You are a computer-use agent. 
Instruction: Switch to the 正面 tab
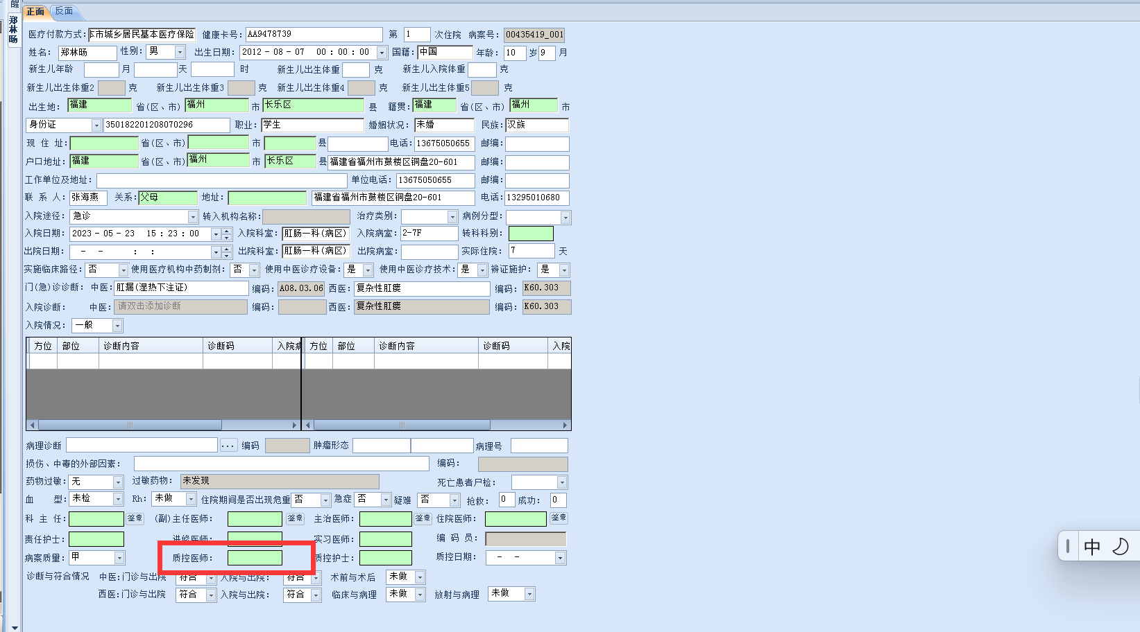point(35,12)
